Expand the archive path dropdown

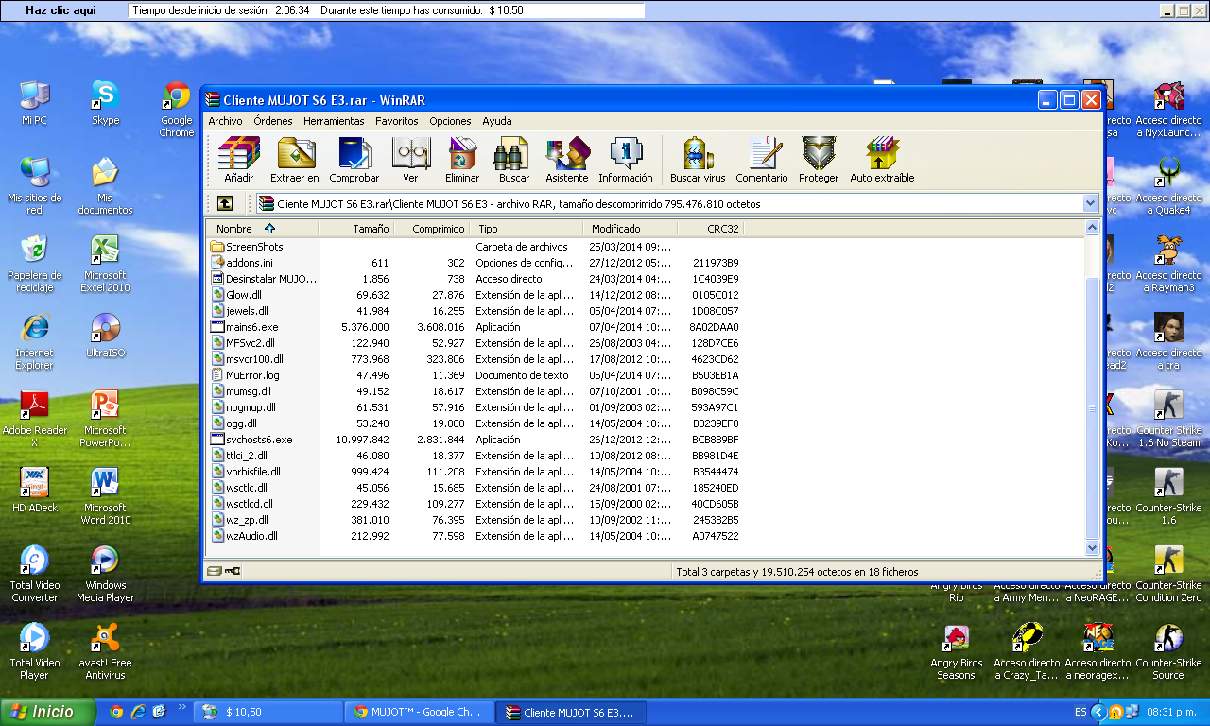tap(1090, 203)
